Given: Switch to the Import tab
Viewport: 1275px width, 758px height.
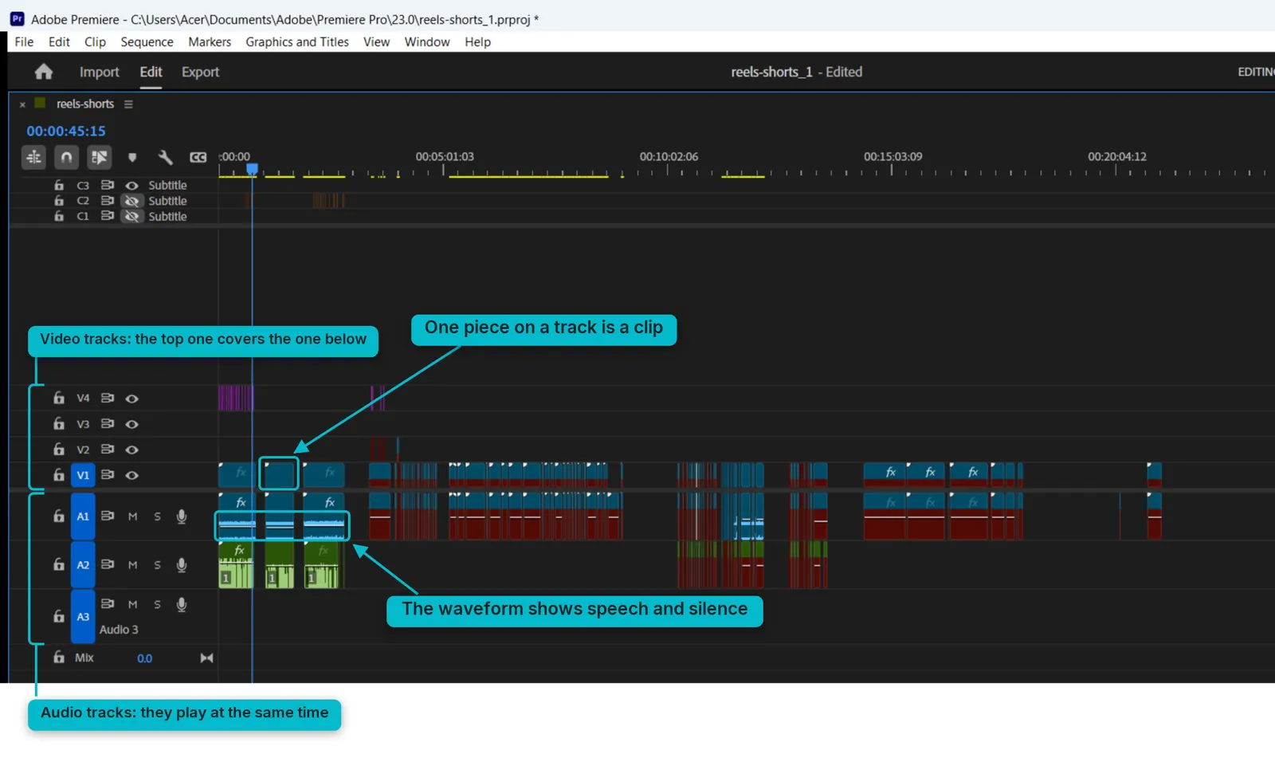Looking at the screenshot, I should [99, 72].
